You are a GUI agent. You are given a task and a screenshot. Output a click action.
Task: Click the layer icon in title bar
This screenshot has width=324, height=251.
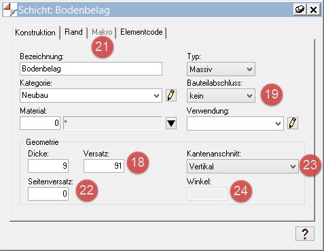[x=10, y=10]
